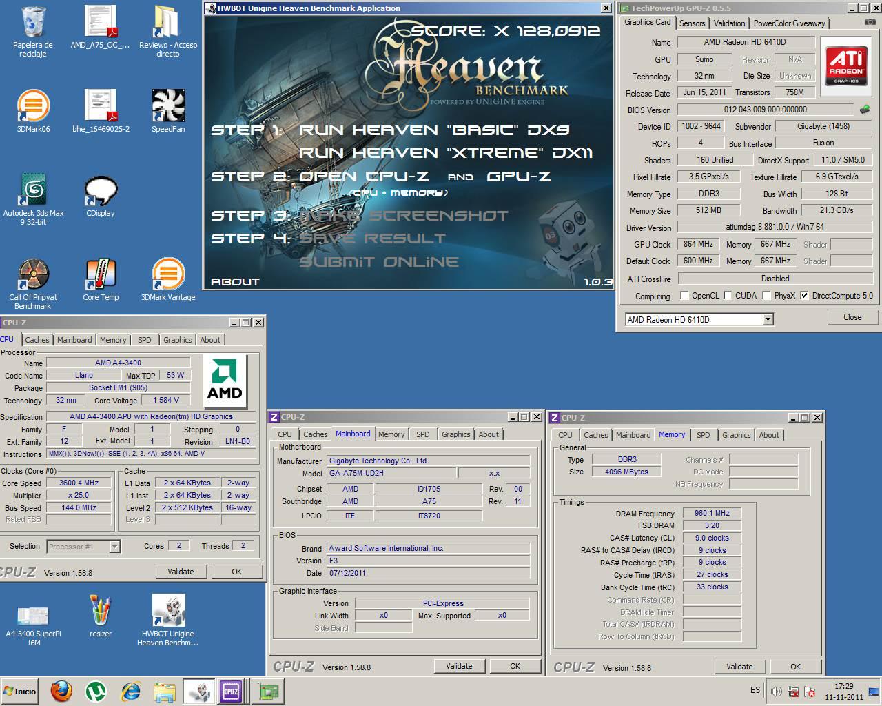The image size is (882, 706).
Task: Open CDisplay desktop shortcut
Action: click(101, 196)
